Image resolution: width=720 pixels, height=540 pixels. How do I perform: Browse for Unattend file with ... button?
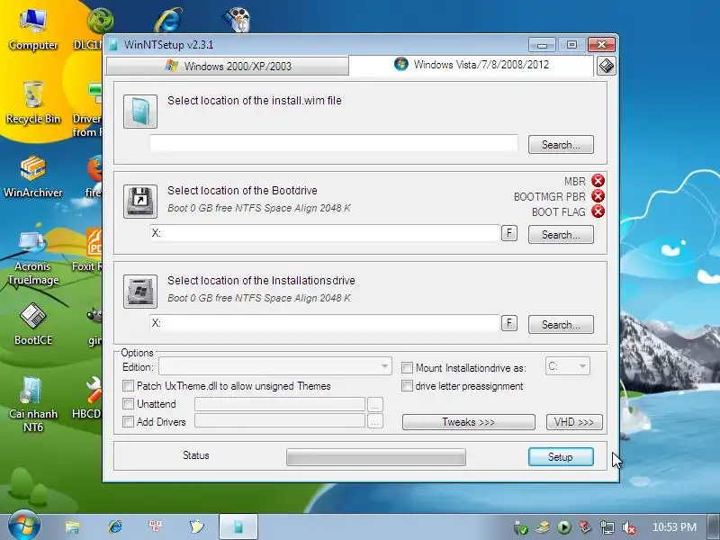(x=375, y=405)
